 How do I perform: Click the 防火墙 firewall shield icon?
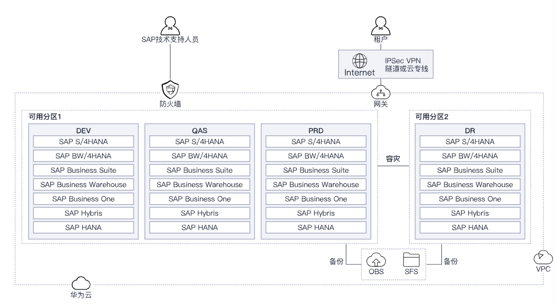point(170,90)
